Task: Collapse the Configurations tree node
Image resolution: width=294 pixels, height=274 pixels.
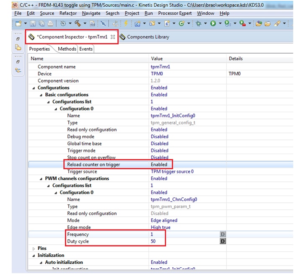Action: point(34,88)
